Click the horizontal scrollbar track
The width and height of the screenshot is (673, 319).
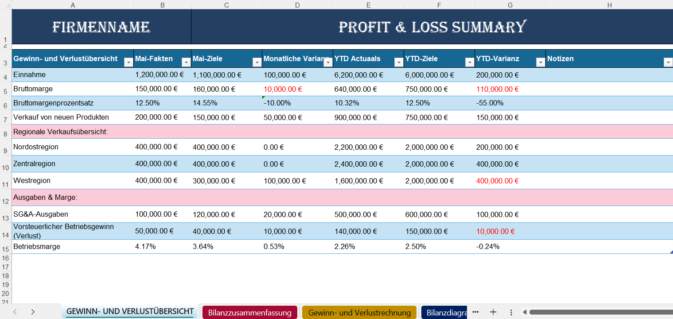[x=598, y=312]
